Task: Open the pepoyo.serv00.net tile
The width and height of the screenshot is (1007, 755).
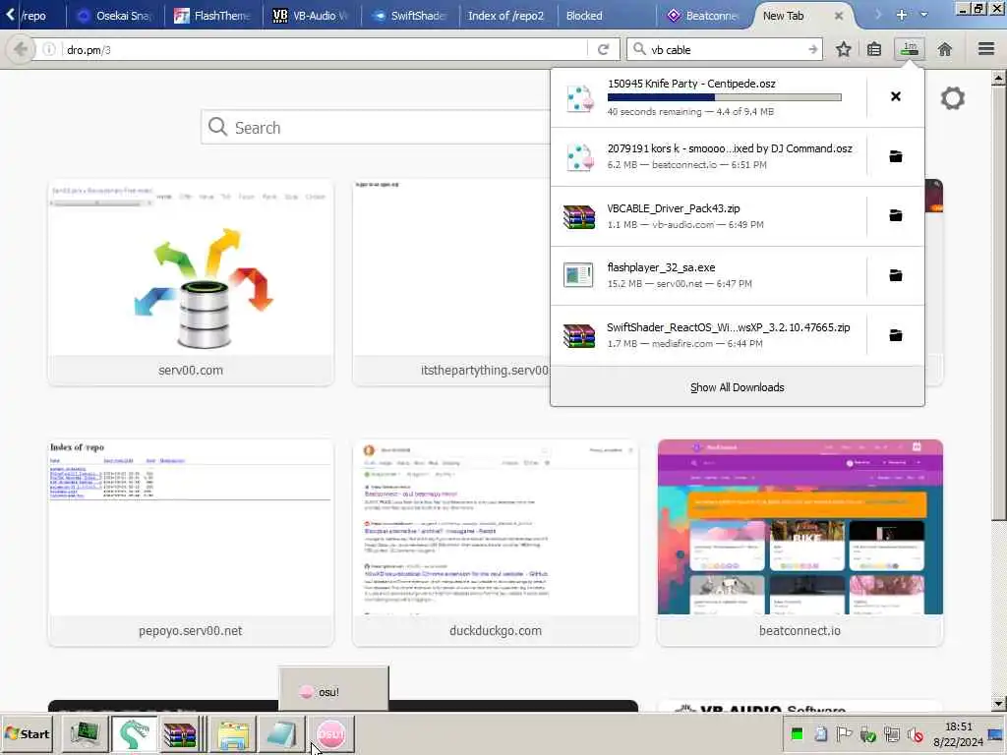Action: (x=191, y=543)
